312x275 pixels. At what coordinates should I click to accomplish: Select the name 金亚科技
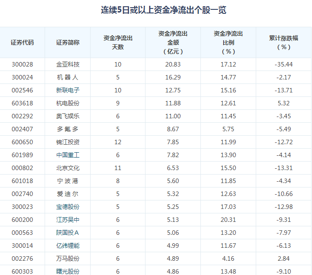[68, 64]
